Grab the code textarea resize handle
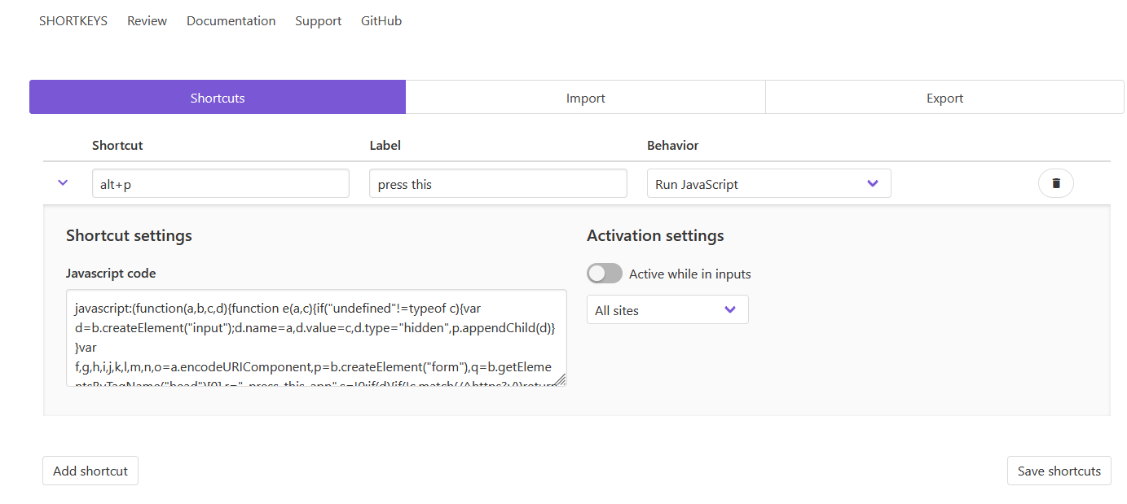The width and height of the screenshot is (1127, 504). point(561,380)
